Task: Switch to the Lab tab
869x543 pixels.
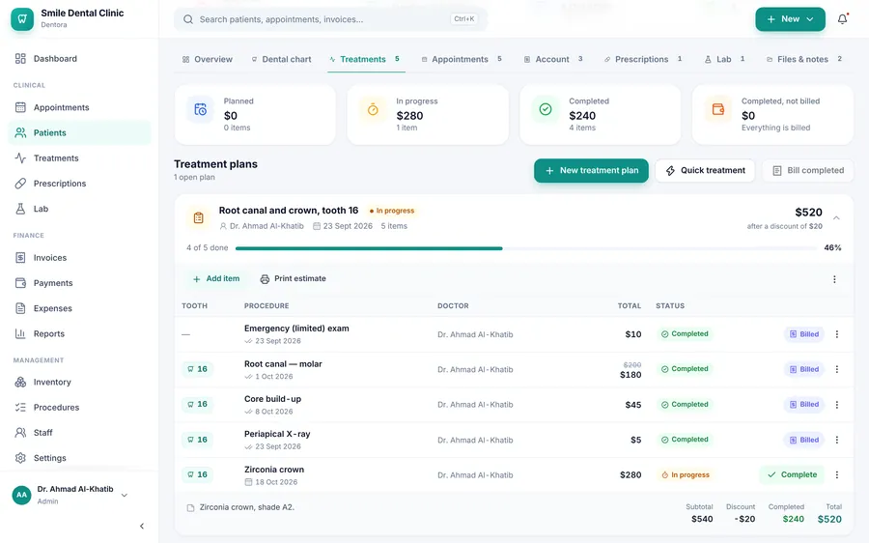Action: click(x=724, y=59)
